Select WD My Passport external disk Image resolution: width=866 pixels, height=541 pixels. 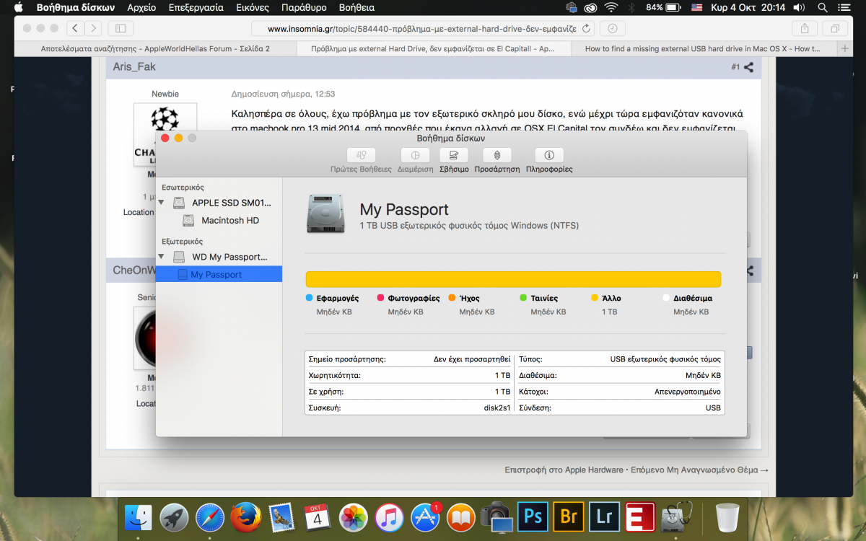tap(219, 257)
